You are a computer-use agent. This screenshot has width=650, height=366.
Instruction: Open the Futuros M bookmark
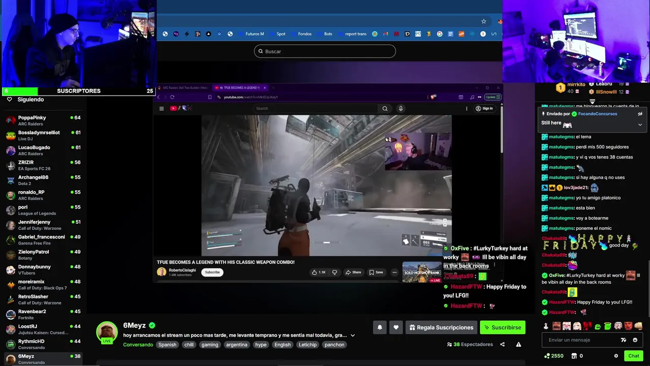[254, 34]
